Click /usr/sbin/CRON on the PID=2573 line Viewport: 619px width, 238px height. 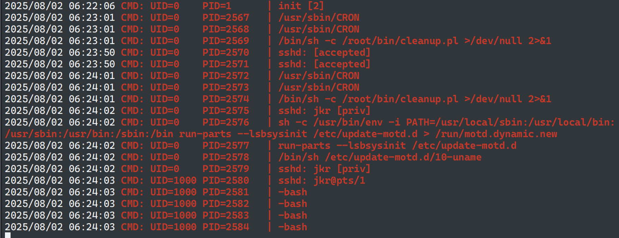click(x=319, y=87)
